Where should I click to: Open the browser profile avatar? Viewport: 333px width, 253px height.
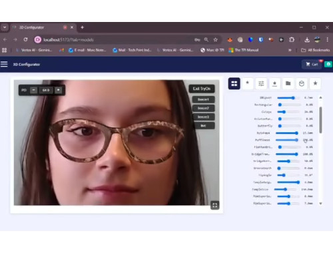pyautogui.click(x=318, y=40)
